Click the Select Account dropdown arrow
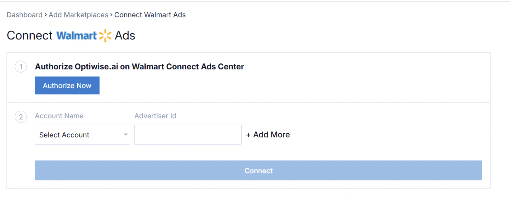Screen dimensions: 510x203 click(125, 135)
